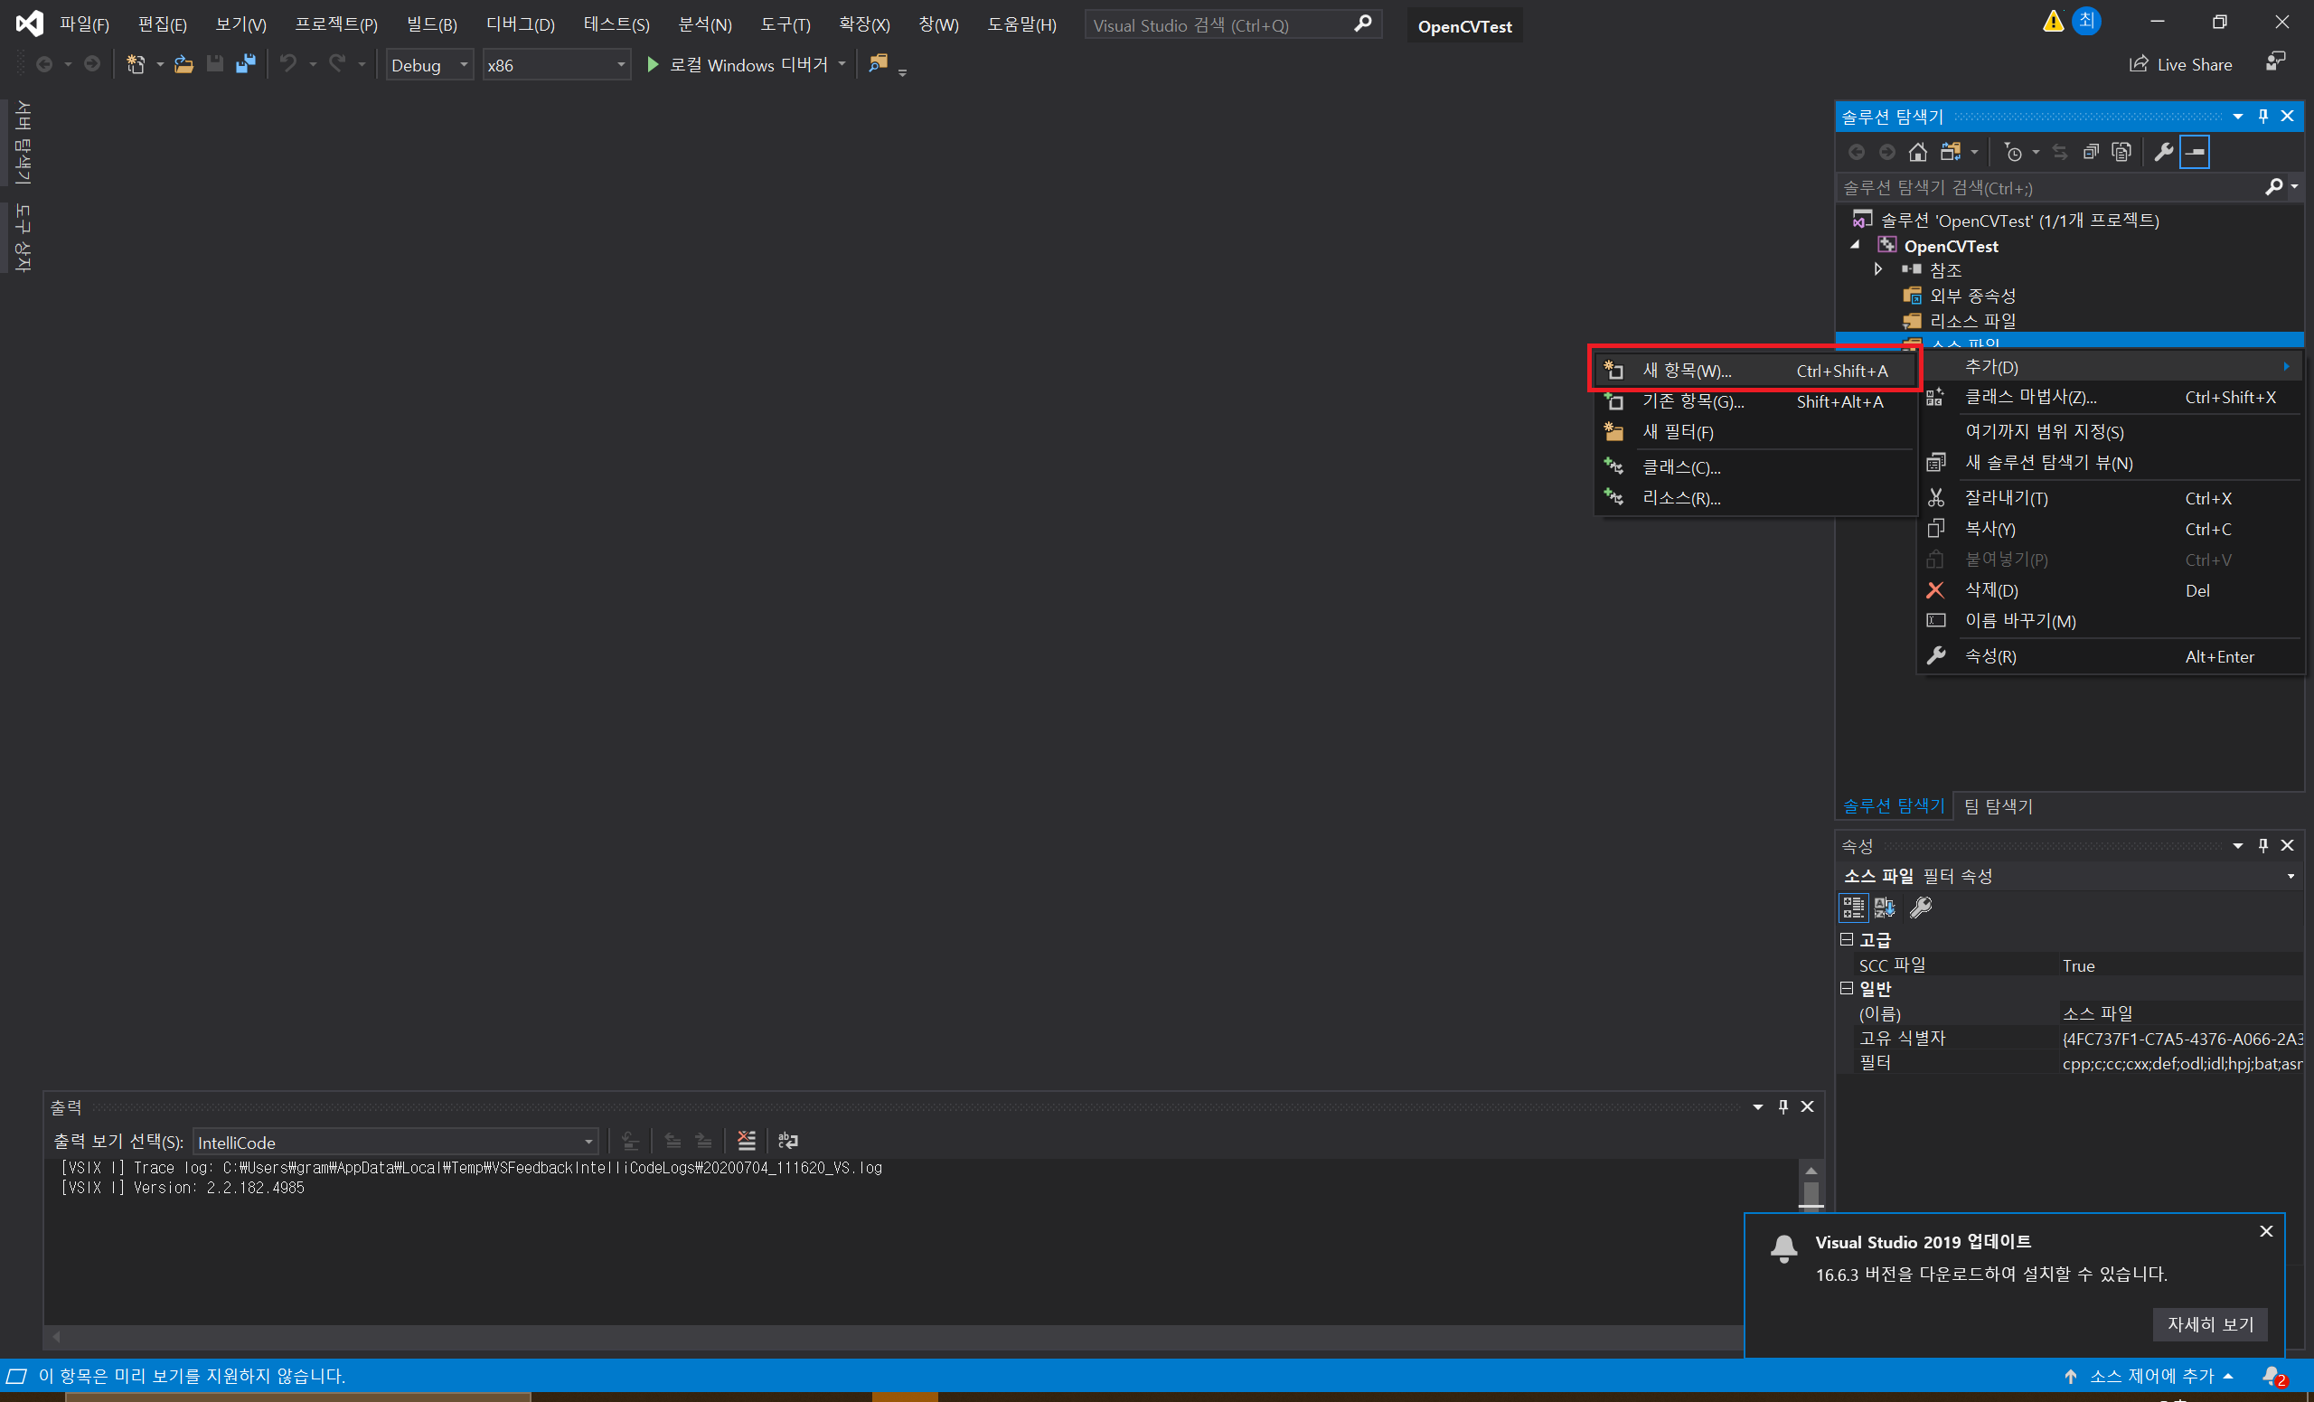Click the Output panel vertical scrollbar thumb

1811,1192
